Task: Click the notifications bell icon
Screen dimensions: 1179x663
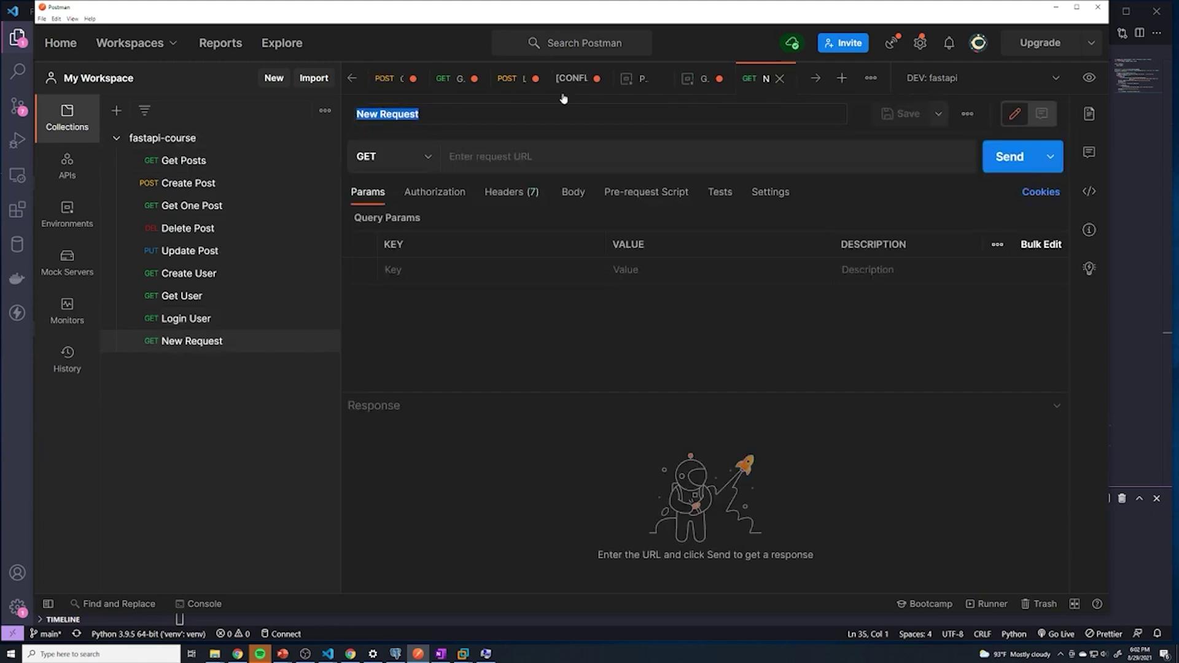Action: pos(949,43)
